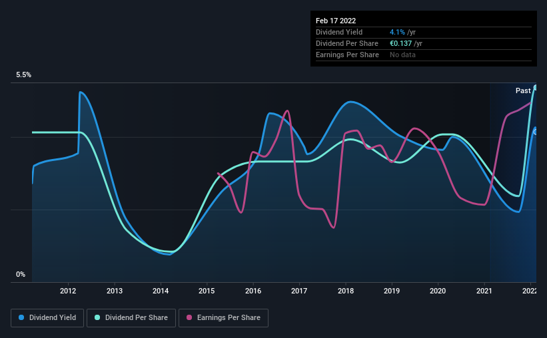Image resolution: width=547 pixels, height=338 pixels.
Task: Toggle the Dividend Per Share legend button
Action: (x=131, y=318)
